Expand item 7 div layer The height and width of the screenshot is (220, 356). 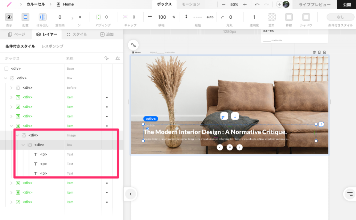(11, 202)
